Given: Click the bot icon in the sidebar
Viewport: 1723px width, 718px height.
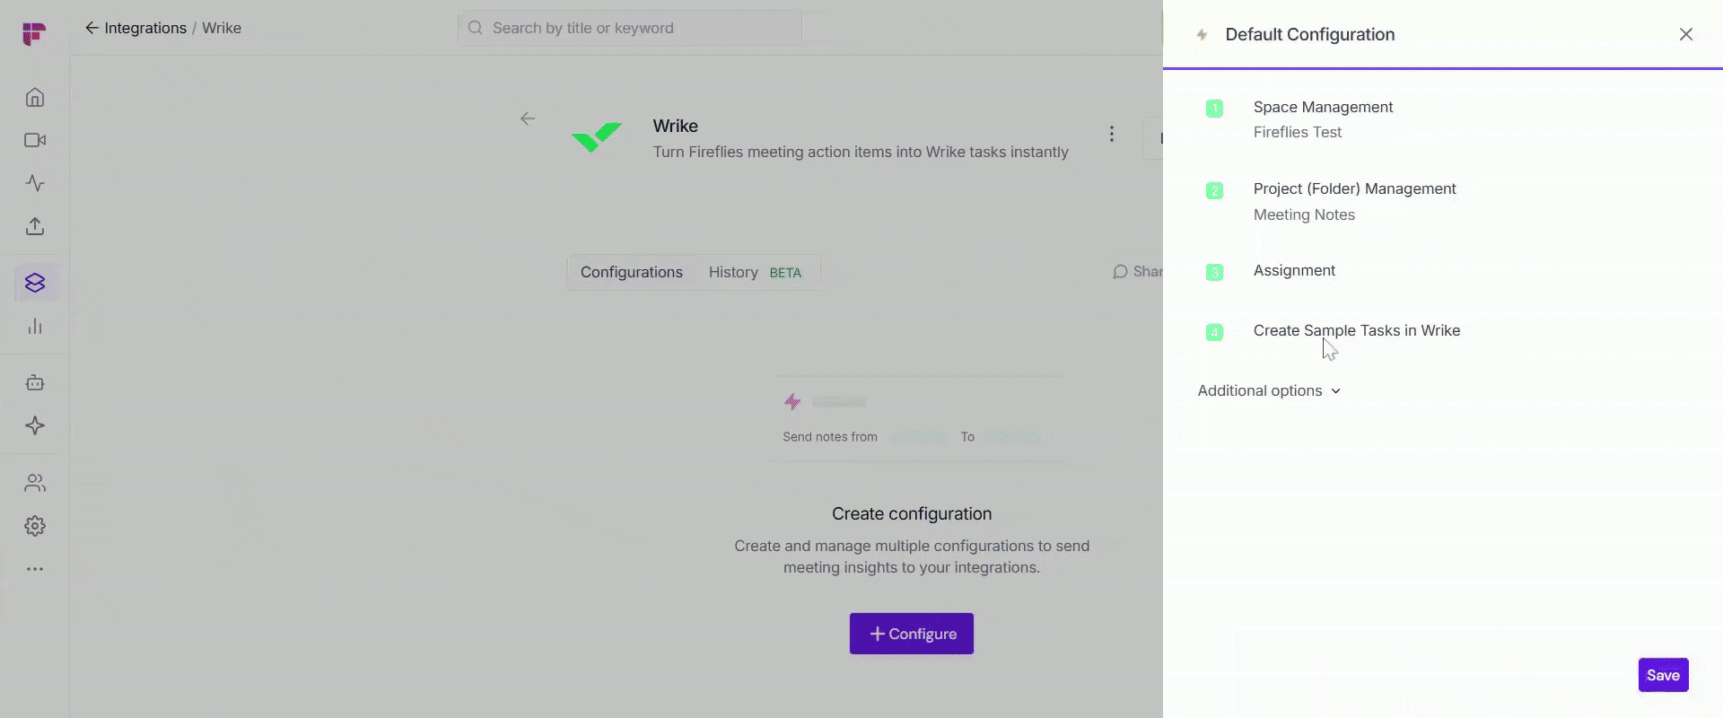Looking at the screenshot, I should [x=35, y=383].
